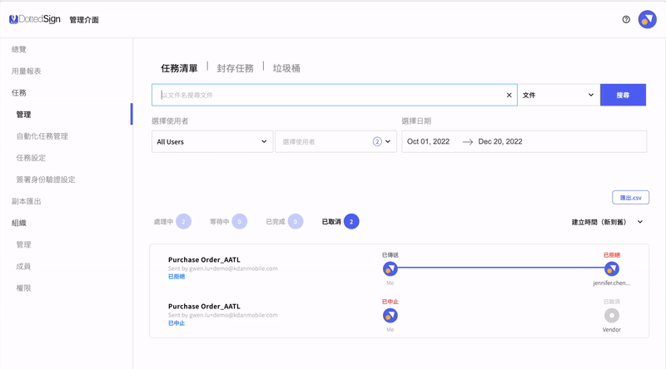The image size is (666, 369).
Task: Switch to the 垃圾桶 tab
Action: [286, 68]
